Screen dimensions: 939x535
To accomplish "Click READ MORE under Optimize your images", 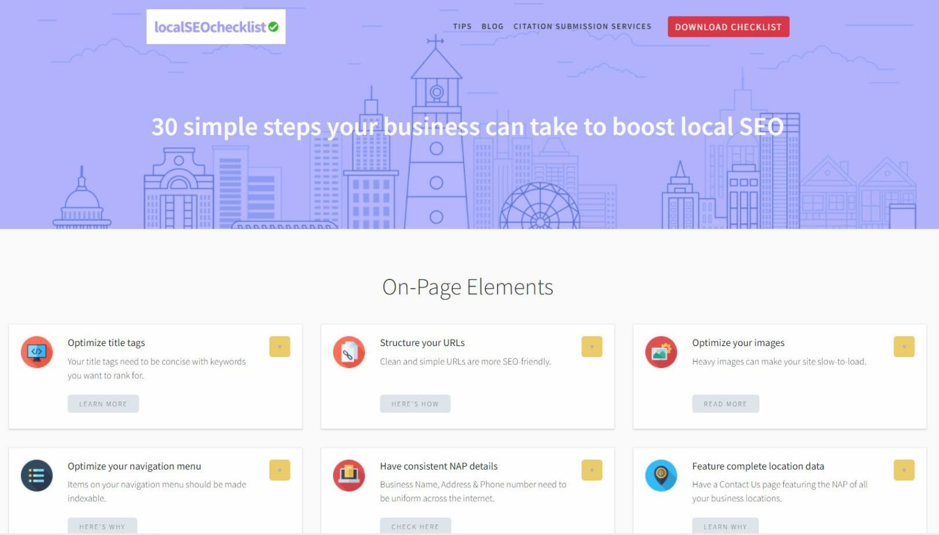I will pyautogui.click(x=726, y=403).
